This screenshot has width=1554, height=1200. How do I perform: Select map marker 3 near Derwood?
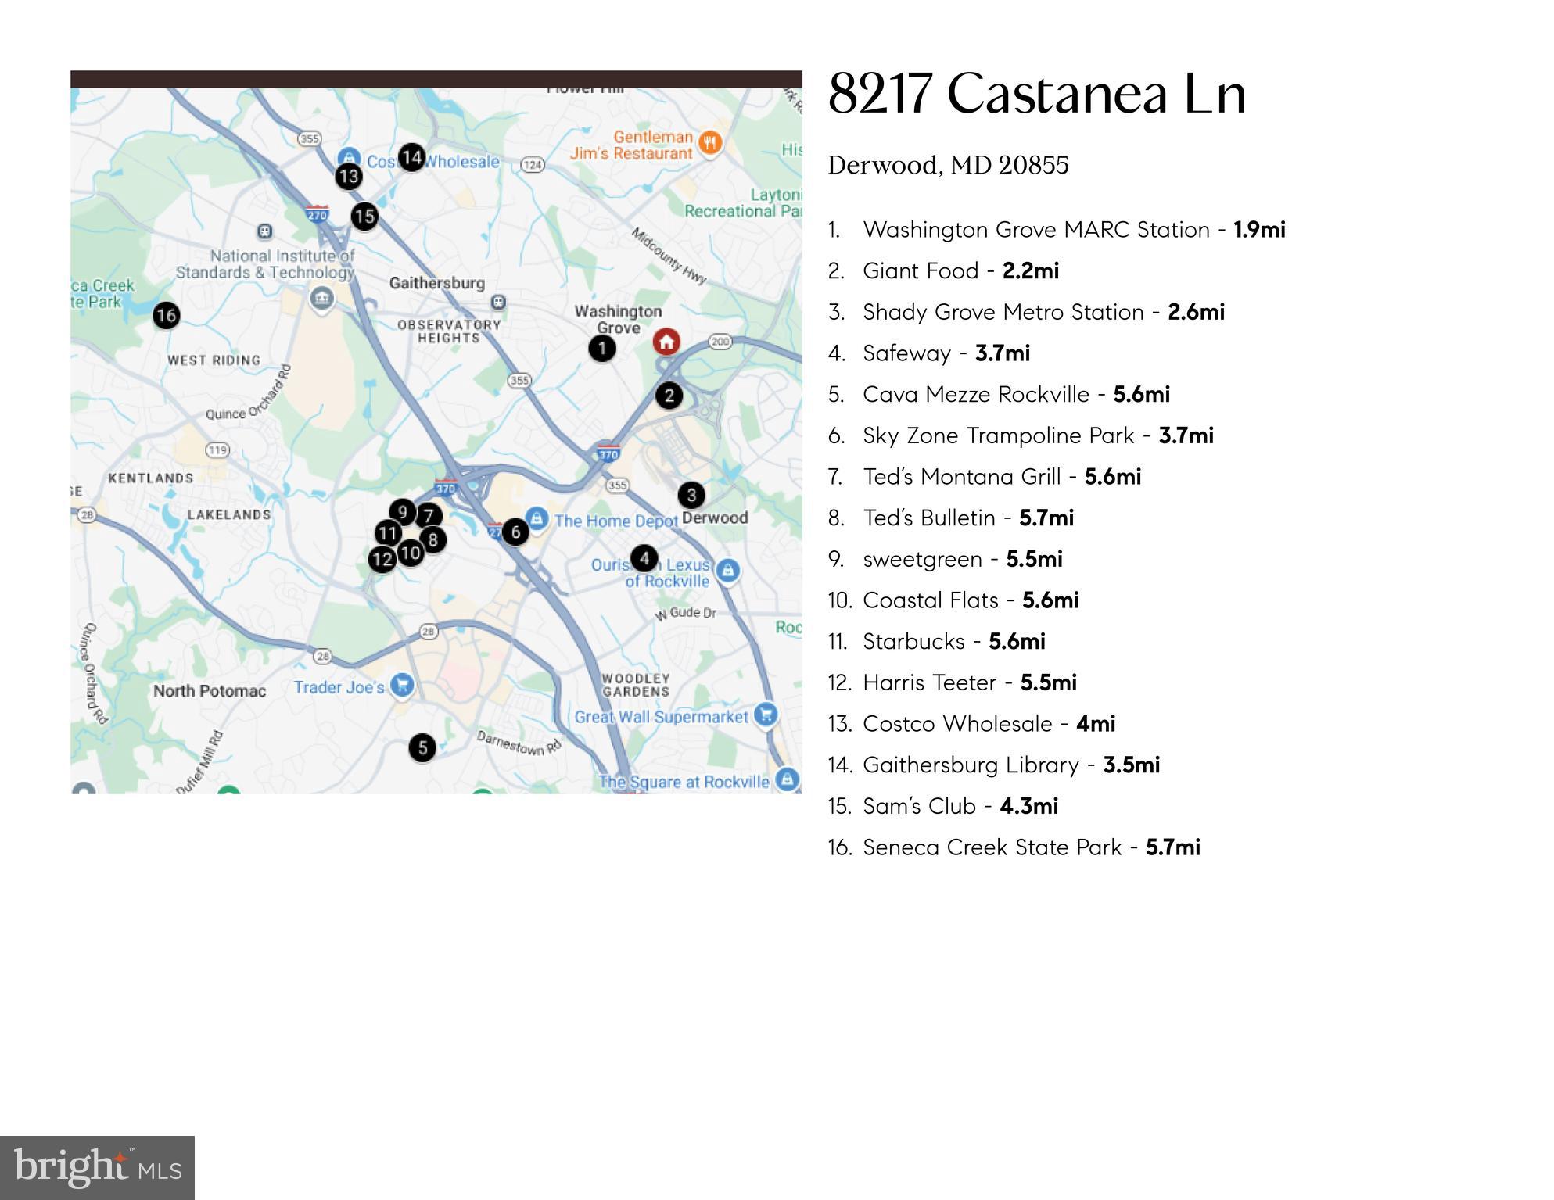(691, 495)
